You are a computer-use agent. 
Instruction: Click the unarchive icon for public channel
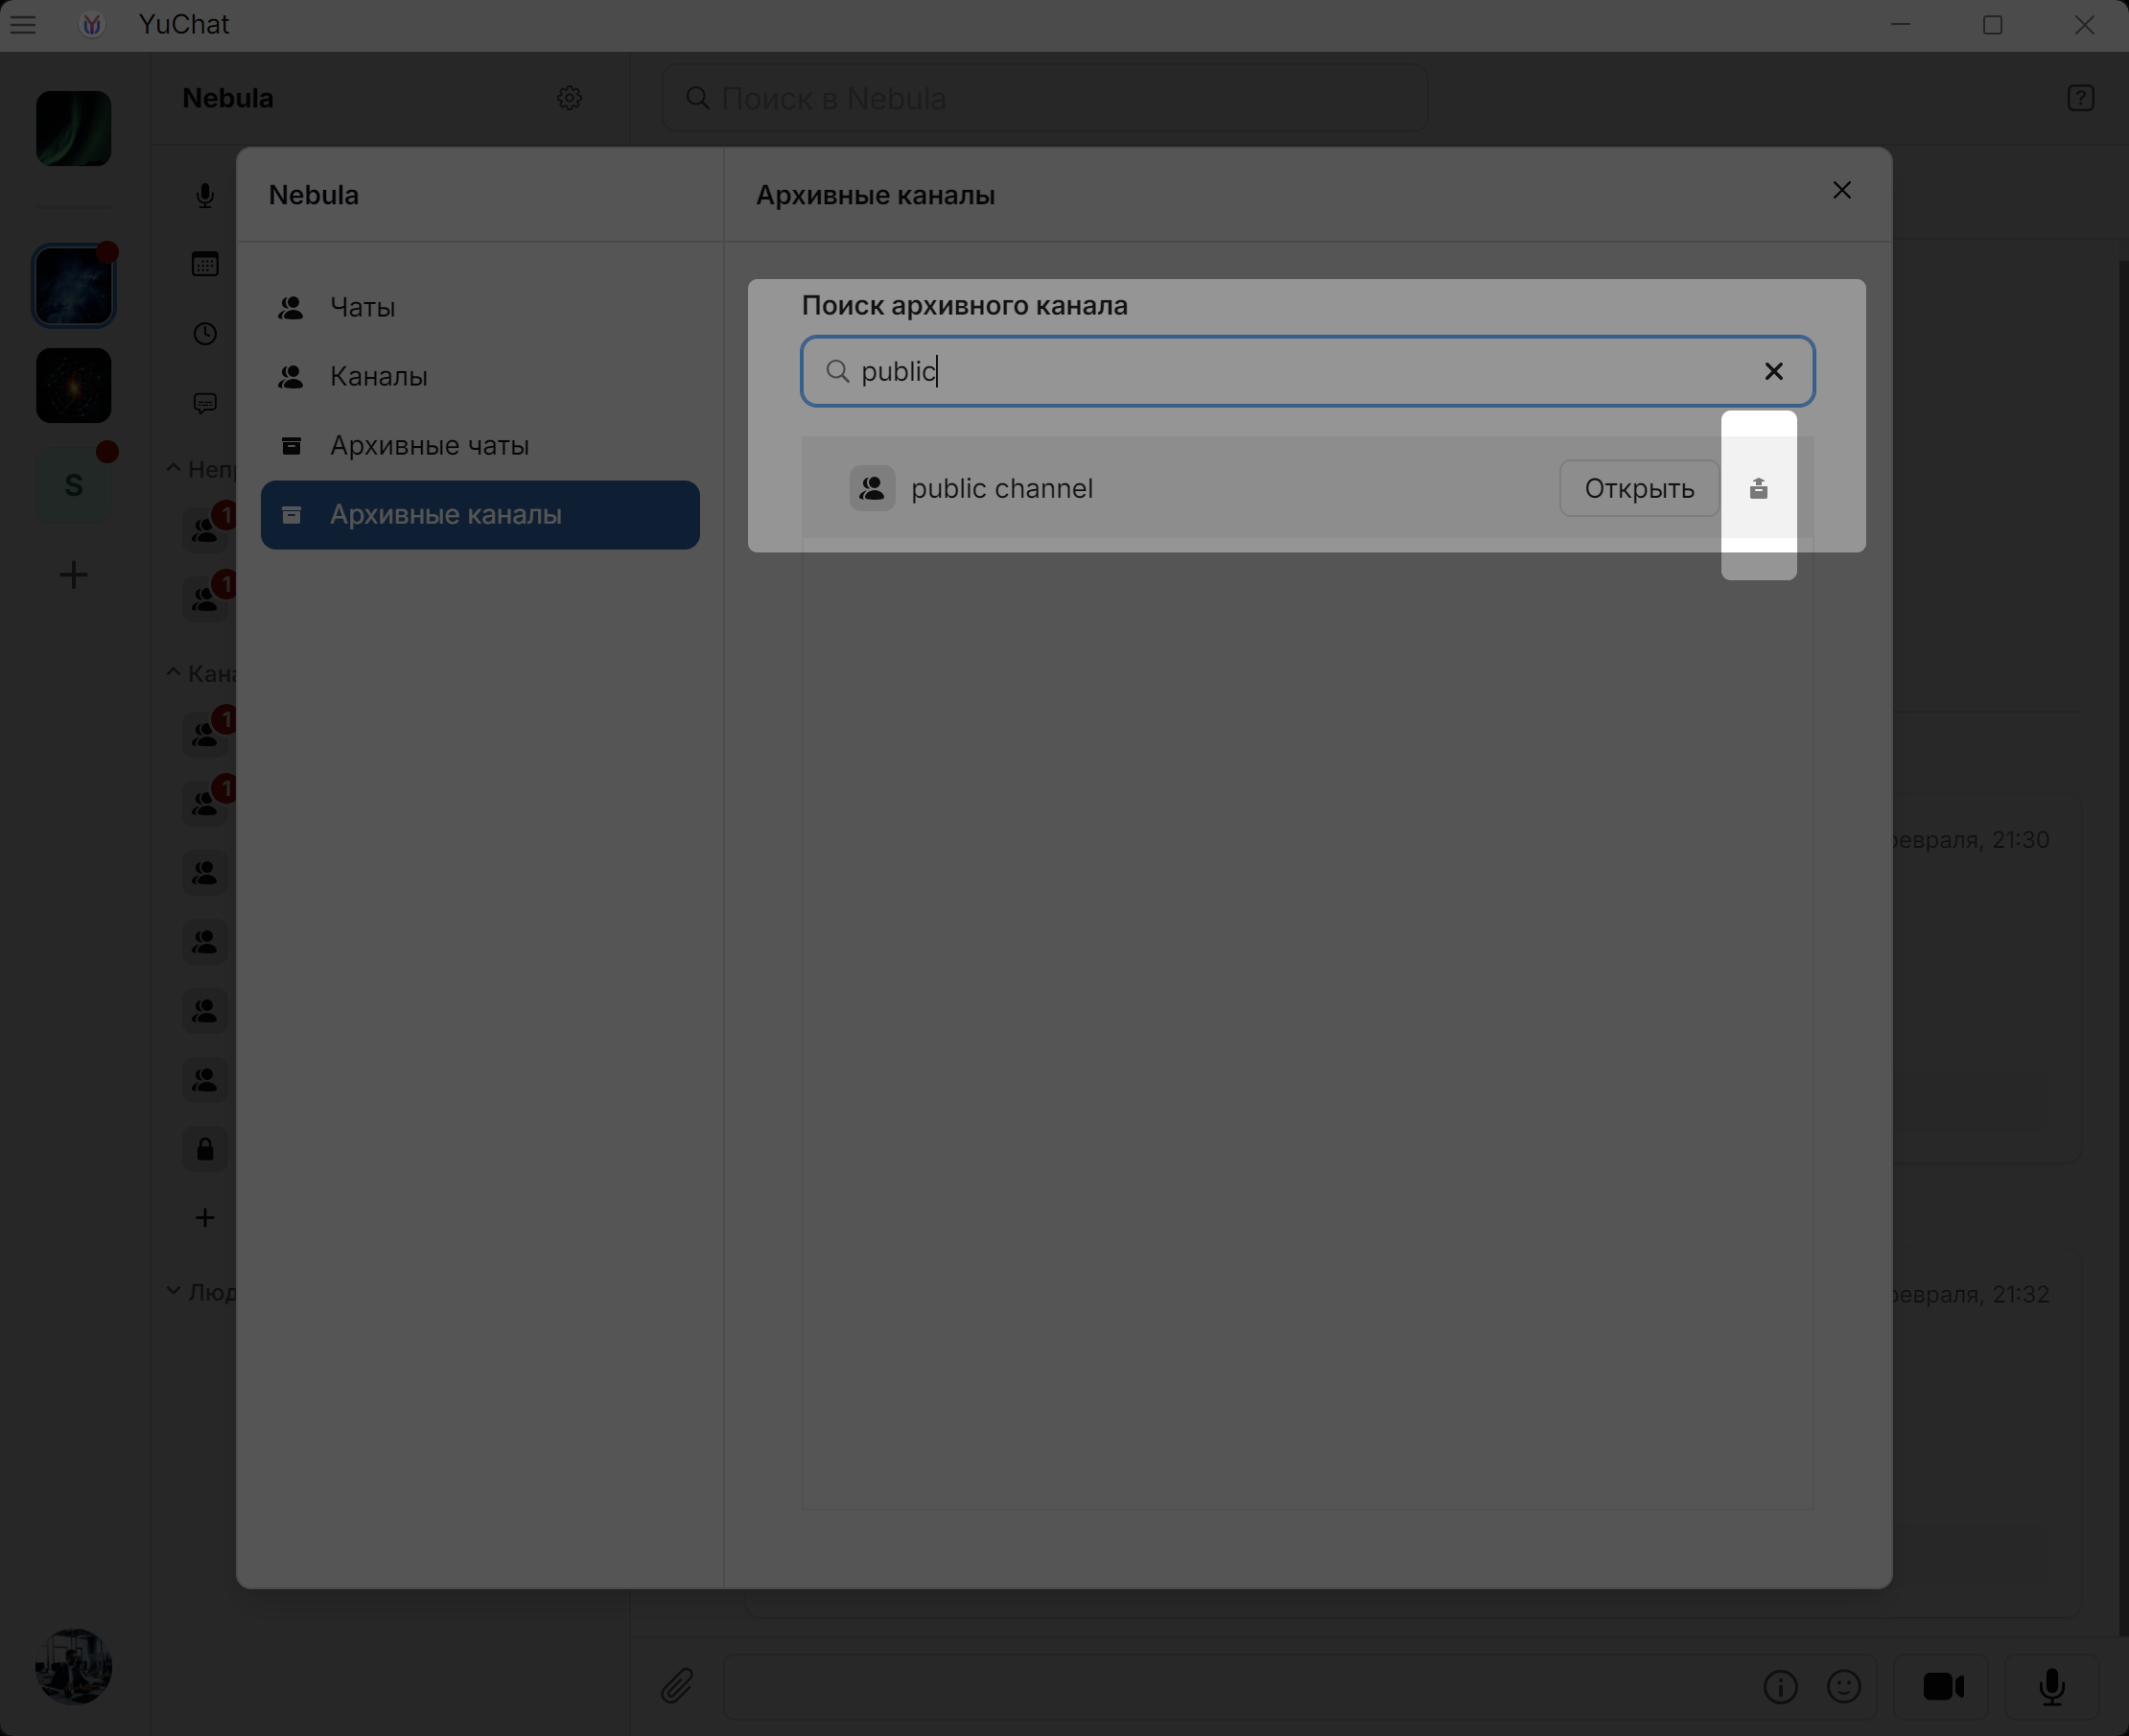click(x=1758, y=489)
